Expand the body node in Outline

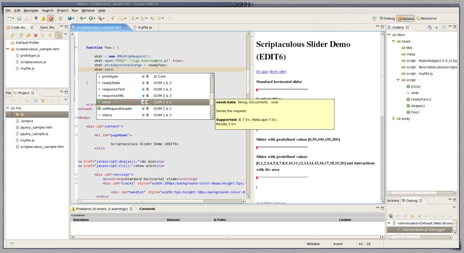coord(393,118)
